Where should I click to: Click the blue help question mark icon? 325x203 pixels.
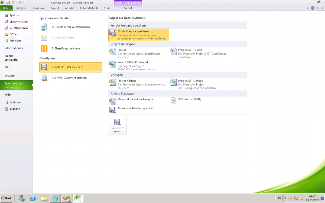click(313, 8)
